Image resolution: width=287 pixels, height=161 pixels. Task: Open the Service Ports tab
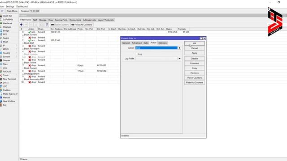click(x=61, y=20)
